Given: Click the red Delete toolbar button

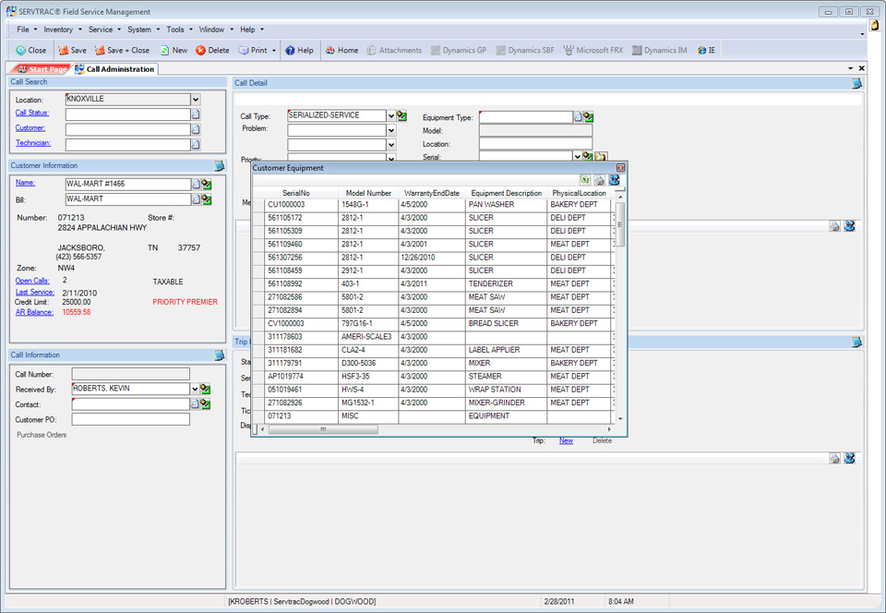Looking at the screenshot, I should (x=212, y=50).
